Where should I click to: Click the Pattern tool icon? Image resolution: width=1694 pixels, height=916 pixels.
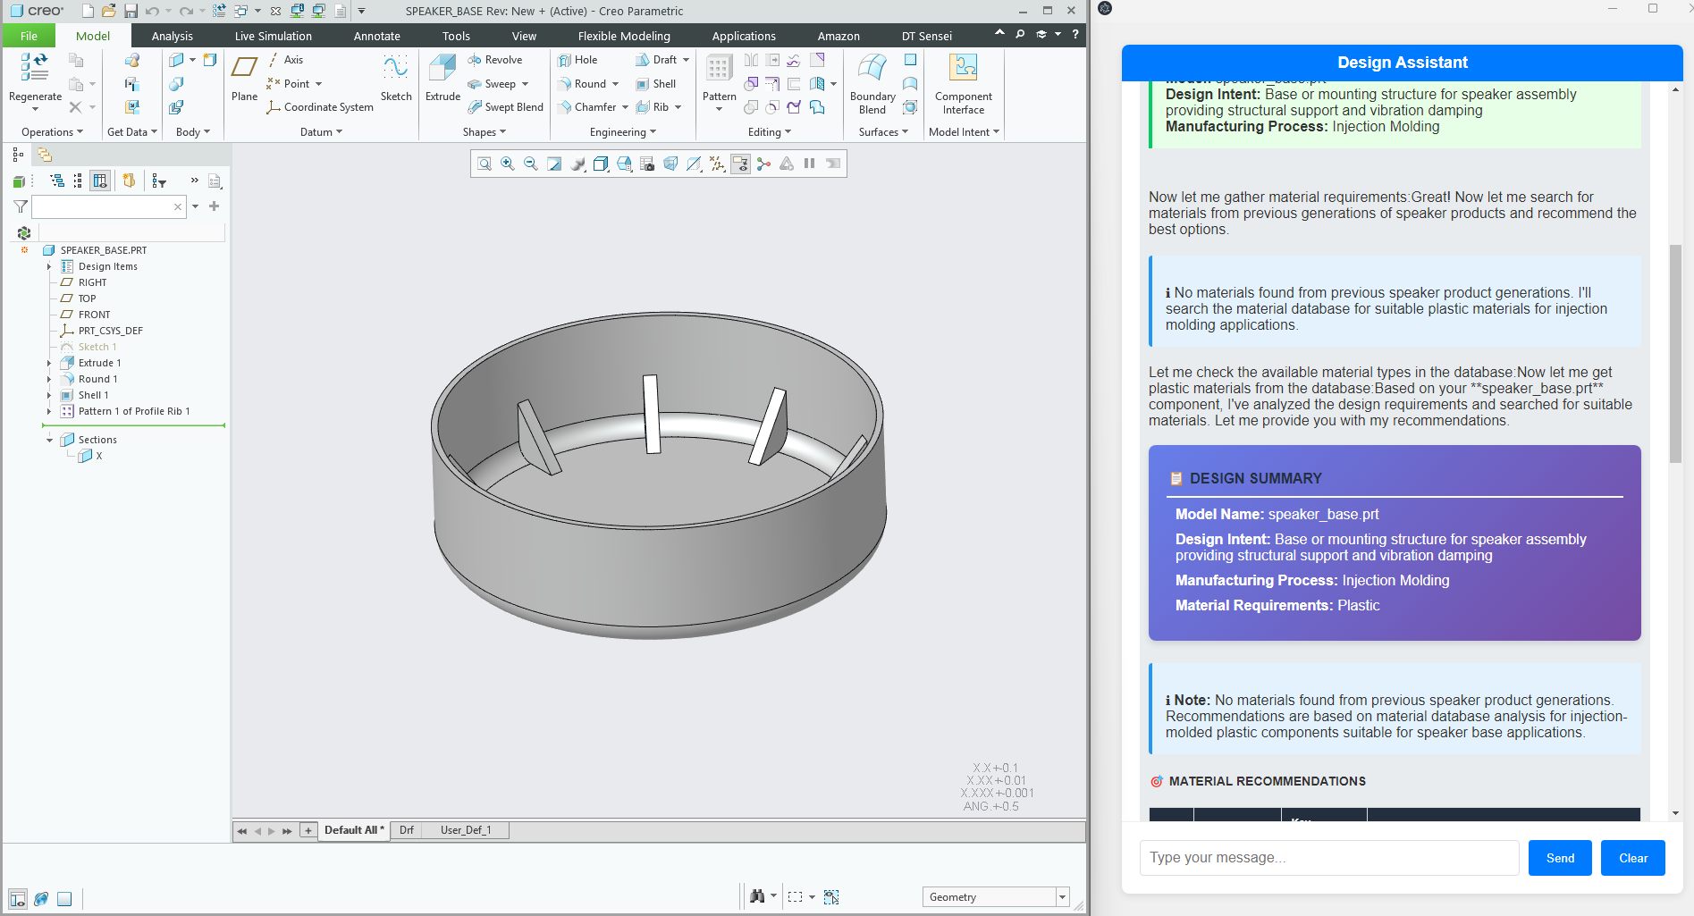[x=719, y=70]
